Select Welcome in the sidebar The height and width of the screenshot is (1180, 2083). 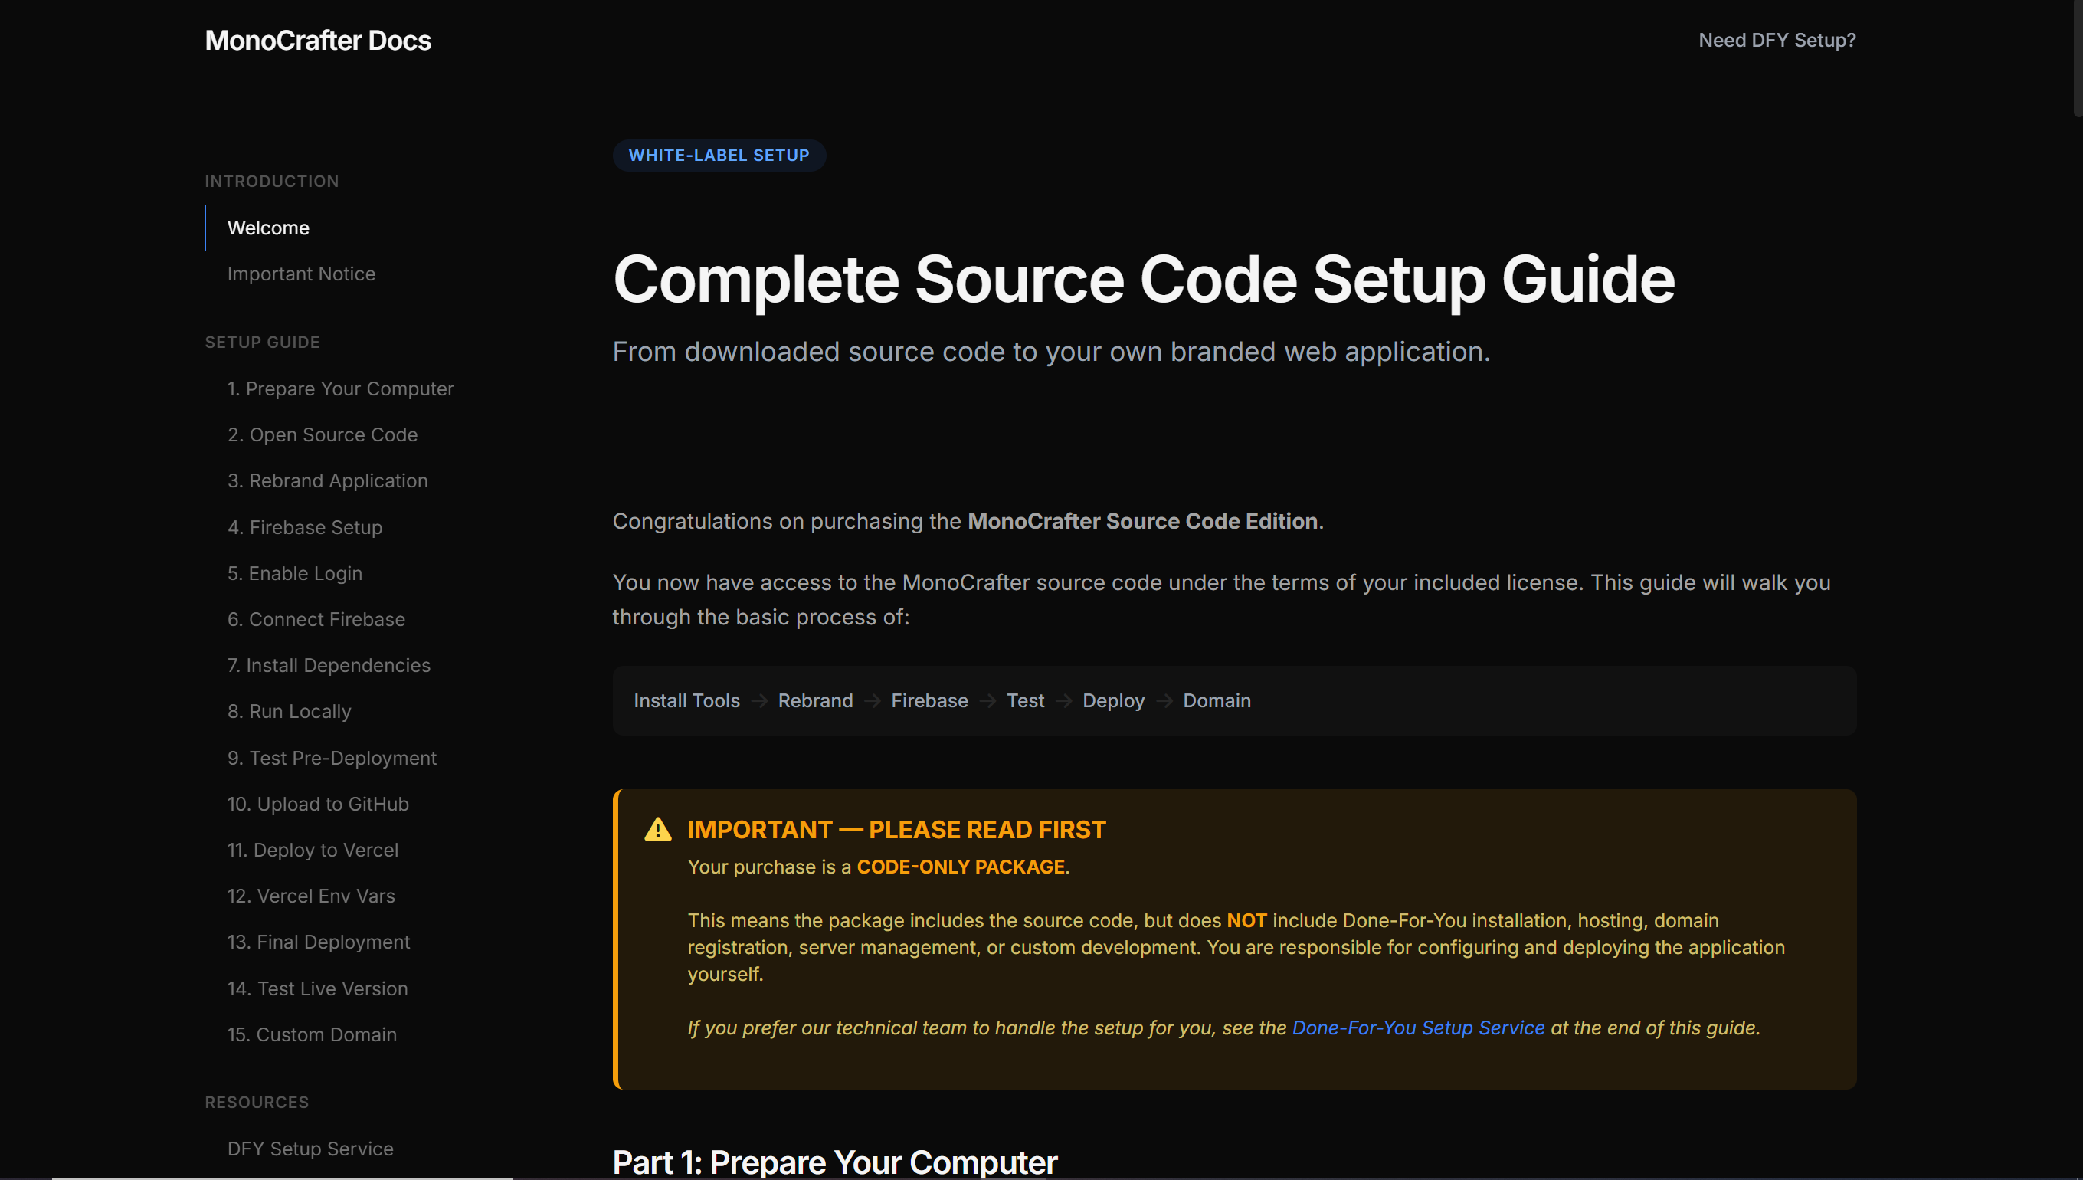click(268, 228)
